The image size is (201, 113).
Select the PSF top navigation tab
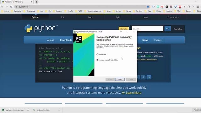point(62,17)
